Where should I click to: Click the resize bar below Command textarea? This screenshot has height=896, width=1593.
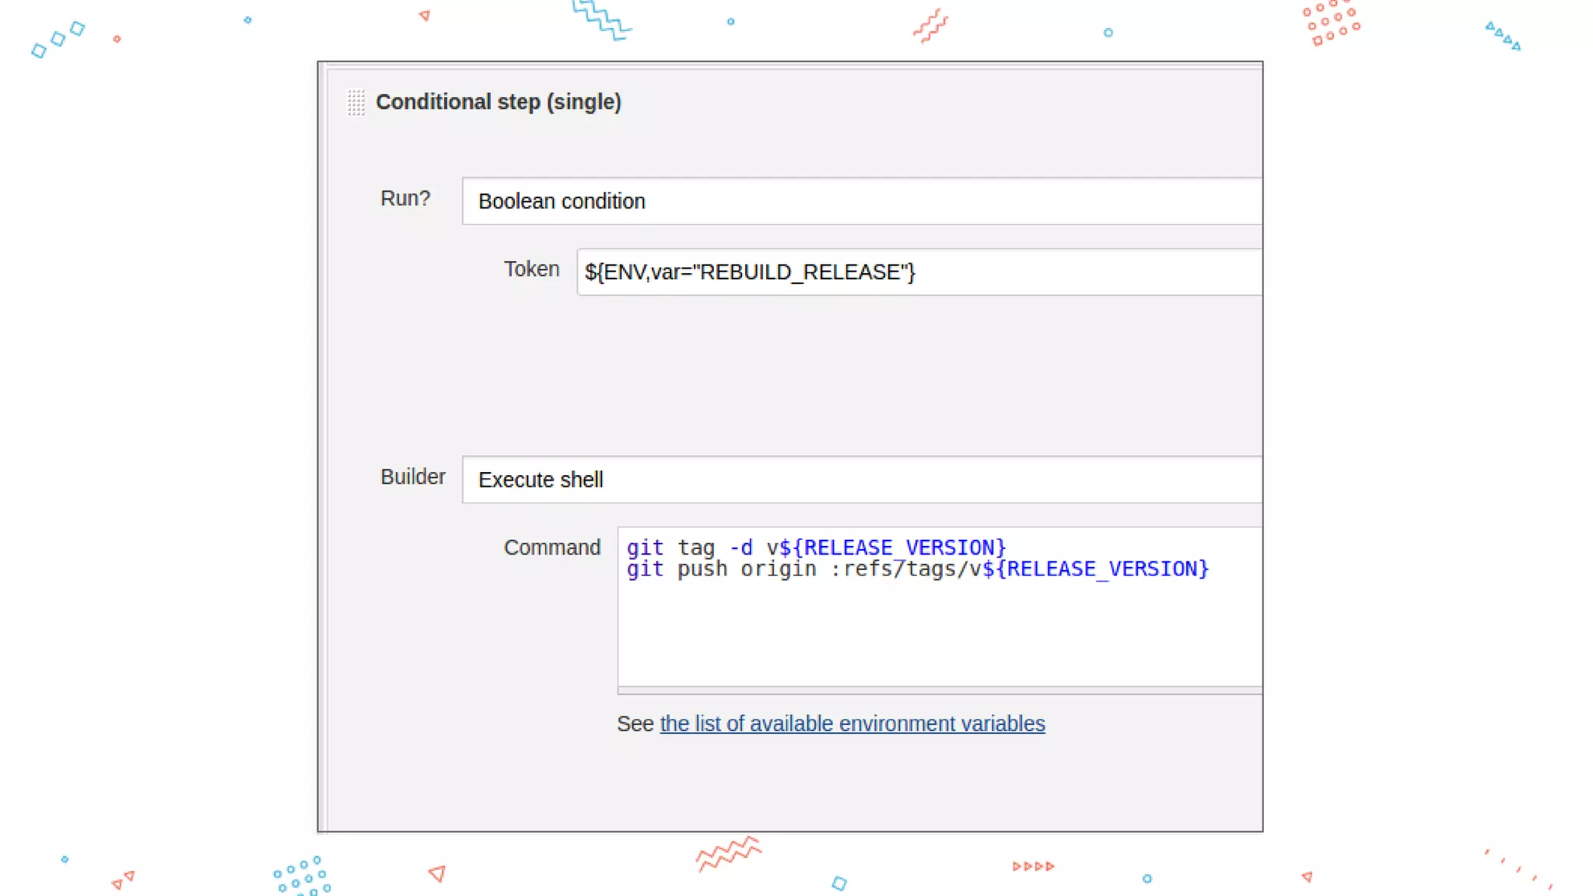[939, 690]
